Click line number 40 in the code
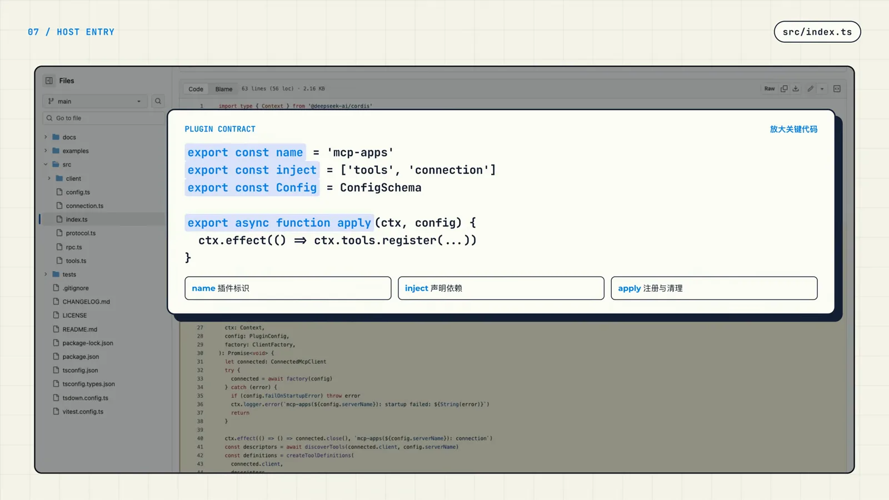 pos(200,438)
